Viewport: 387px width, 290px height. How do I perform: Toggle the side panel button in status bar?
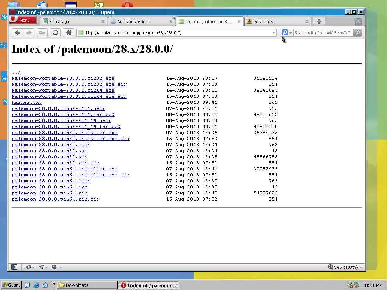pos(14,267)
